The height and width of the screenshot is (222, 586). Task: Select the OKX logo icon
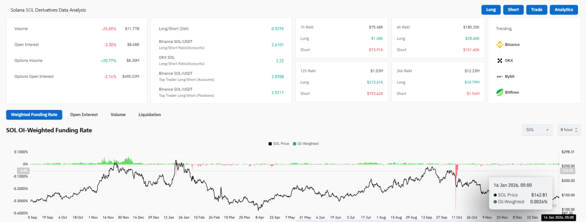pyautogui.click(x=500, y=61)
